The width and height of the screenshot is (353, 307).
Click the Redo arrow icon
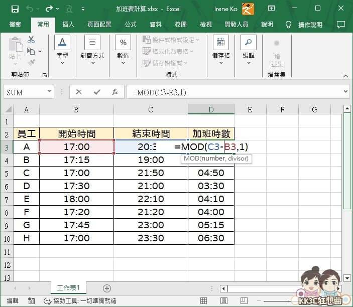coord(49,9)
